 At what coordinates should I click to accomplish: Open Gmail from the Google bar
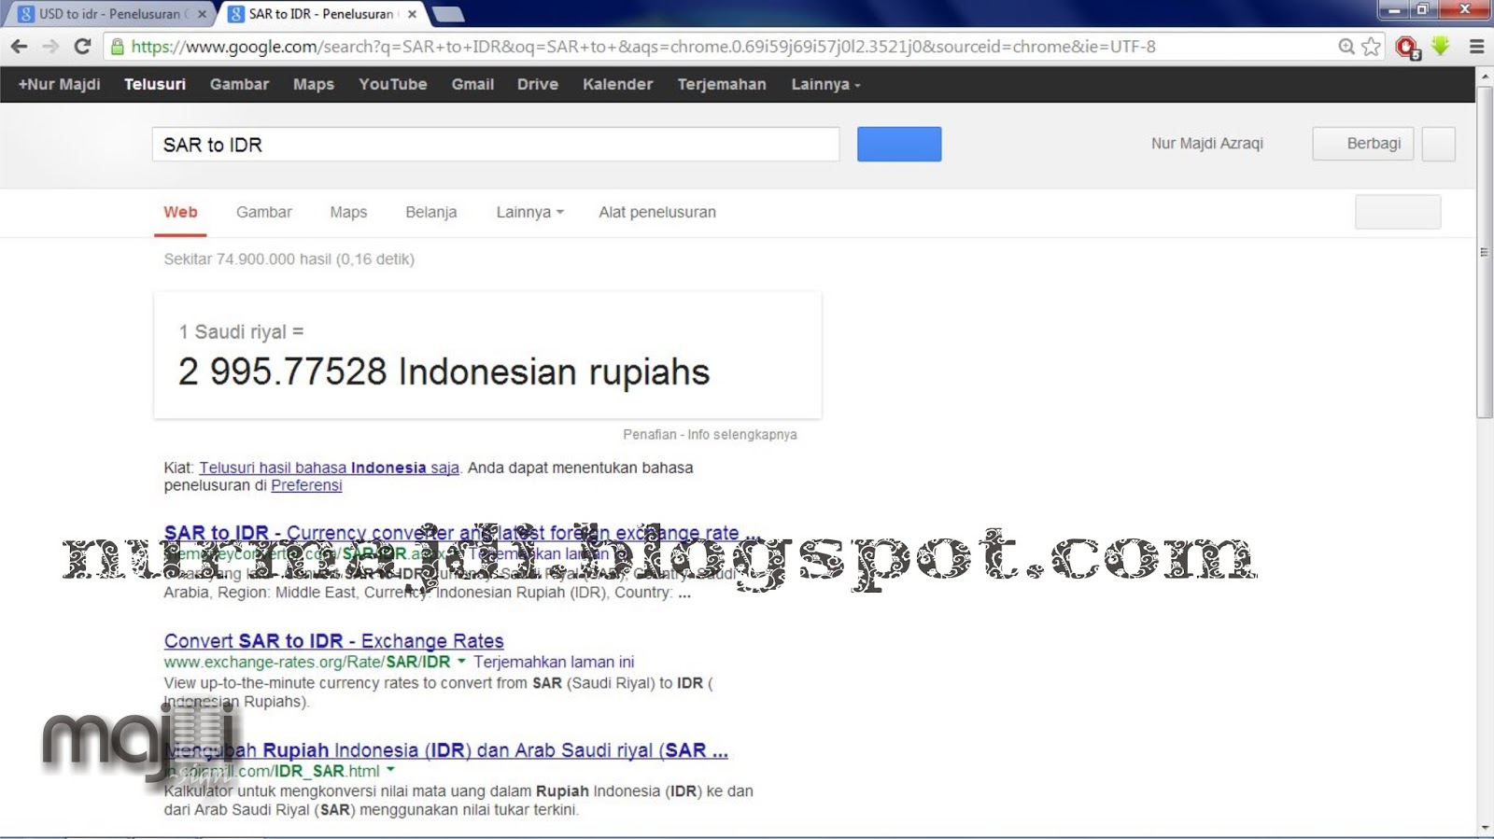tap(472, 84)
